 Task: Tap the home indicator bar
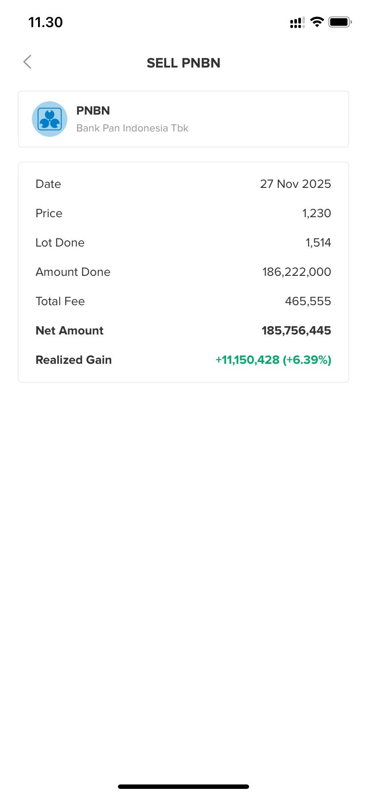(x=183, y=787)
